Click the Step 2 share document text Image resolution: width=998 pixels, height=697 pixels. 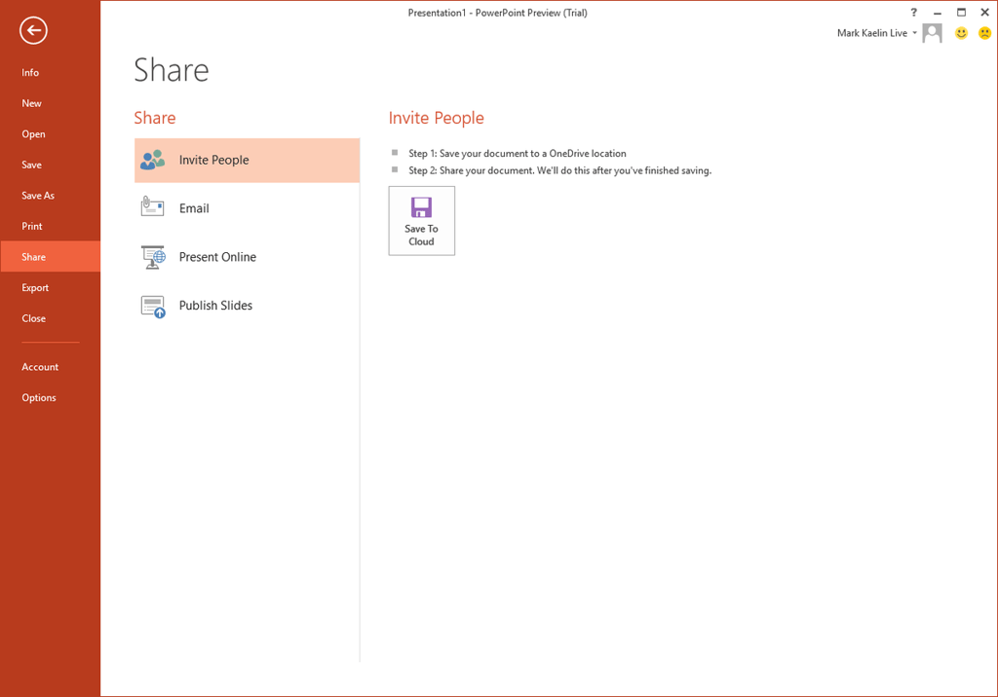click(x=560, y=170)
